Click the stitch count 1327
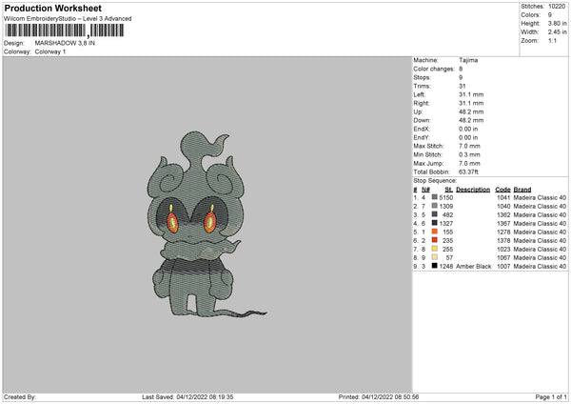 click(x=446, y=224)
